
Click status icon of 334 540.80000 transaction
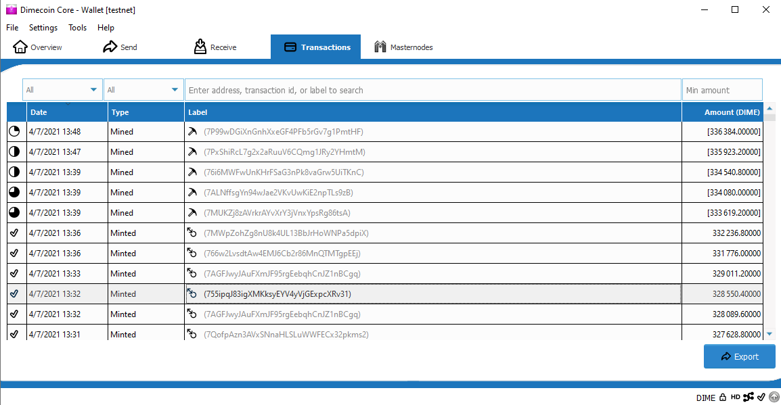coord(14,172)
